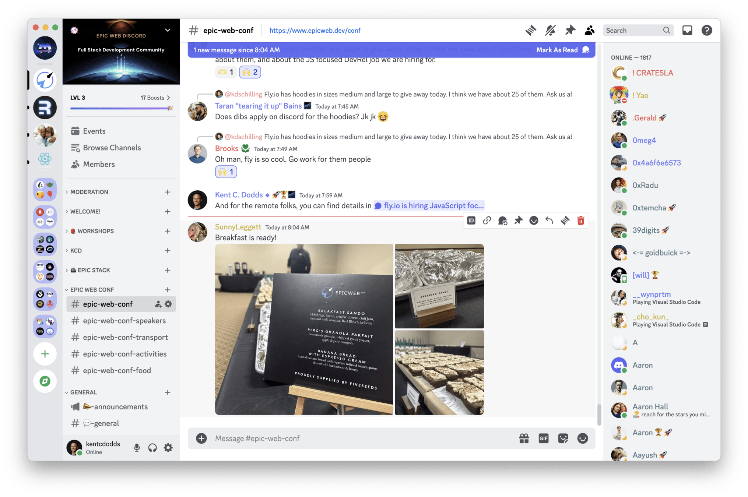Open the inbox icon in header
Viewport: 748px width, 497px height.
687,30
